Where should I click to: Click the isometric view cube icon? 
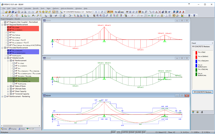point(104,16)
